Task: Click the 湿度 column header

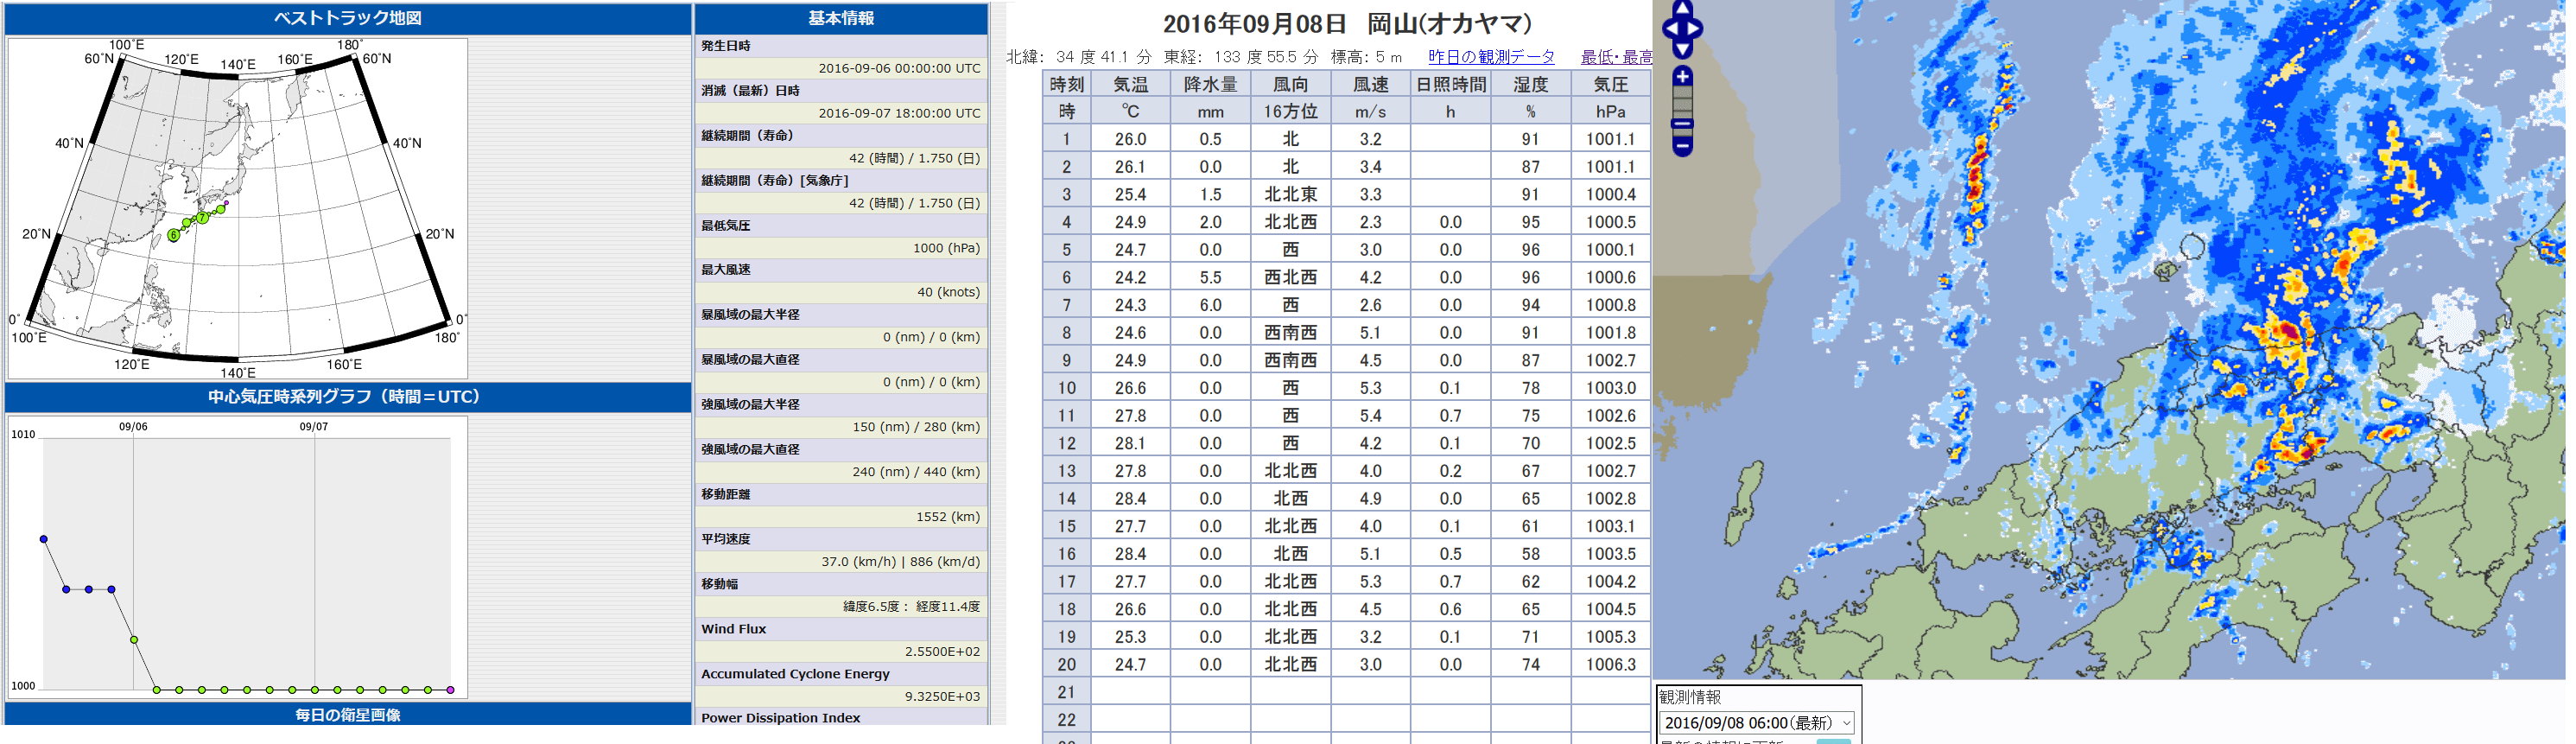Action: (1530, 84)
